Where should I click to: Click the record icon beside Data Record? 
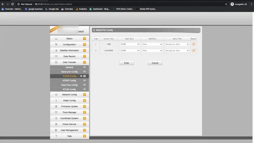56,56
